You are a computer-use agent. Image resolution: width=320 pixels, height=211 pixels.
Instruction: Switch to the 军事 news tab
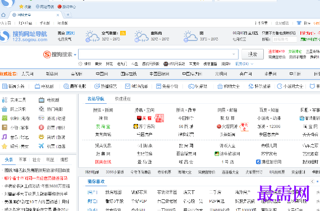(x=22, y=159)
